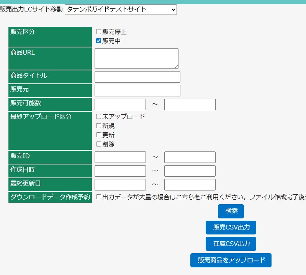Click the 最終更新日 end date field
Viewport: 306px width, 275px height.
[x=190, y=185]
